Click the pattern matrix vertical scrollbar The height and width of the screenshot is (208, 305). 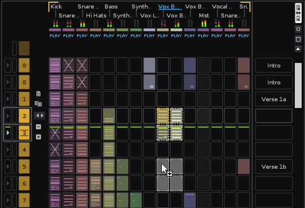click(298, 85)
